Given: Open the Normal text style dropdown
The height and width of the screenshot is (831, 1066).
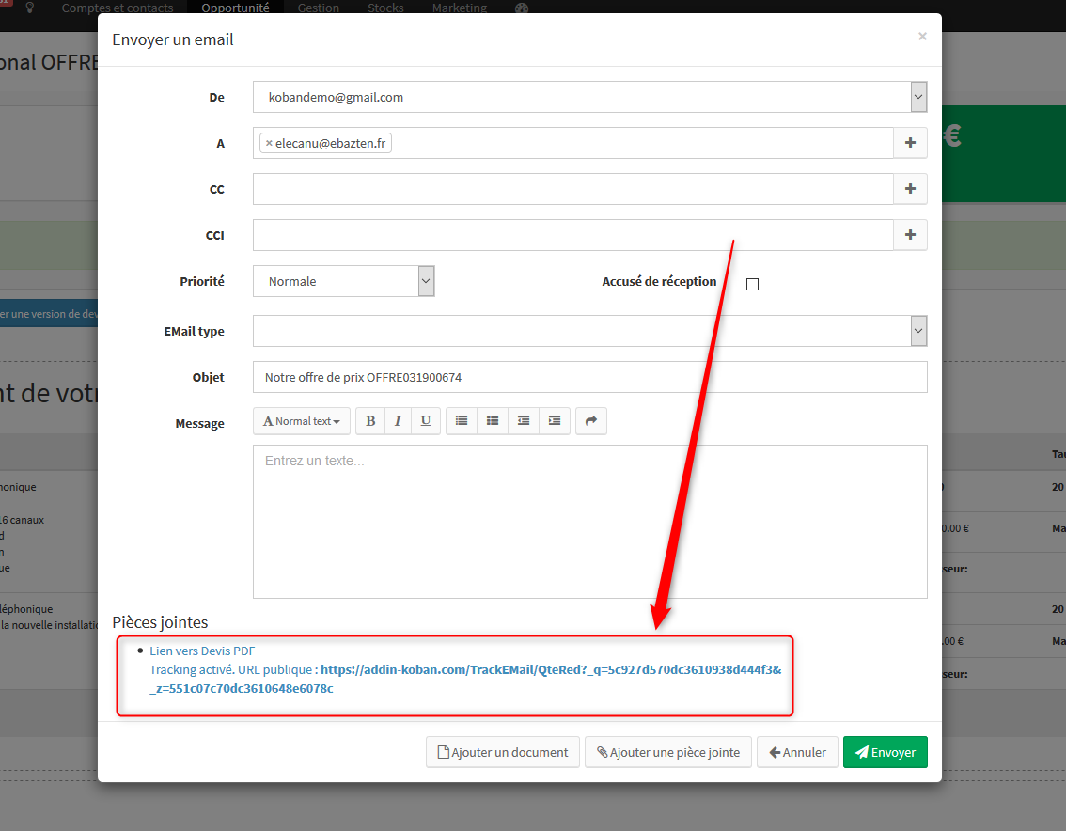Looking at the screenshot, I should [302, 421].
